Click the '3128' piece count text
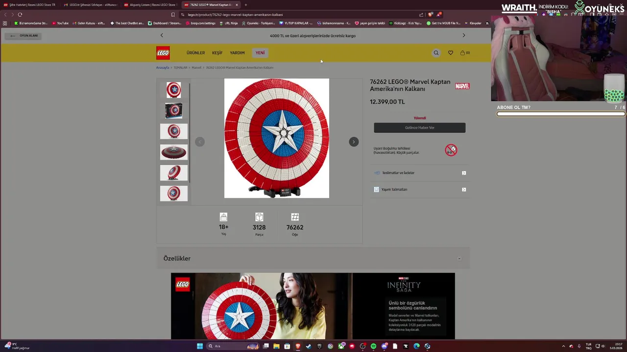 (x=259, y=227)
